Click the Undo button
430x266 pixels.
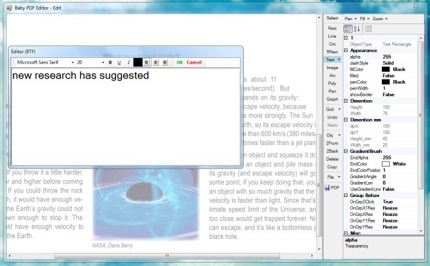click(x=332, y=117)
